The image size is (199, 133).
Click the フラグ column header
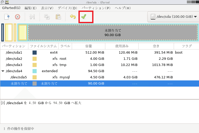coord(186,46)
